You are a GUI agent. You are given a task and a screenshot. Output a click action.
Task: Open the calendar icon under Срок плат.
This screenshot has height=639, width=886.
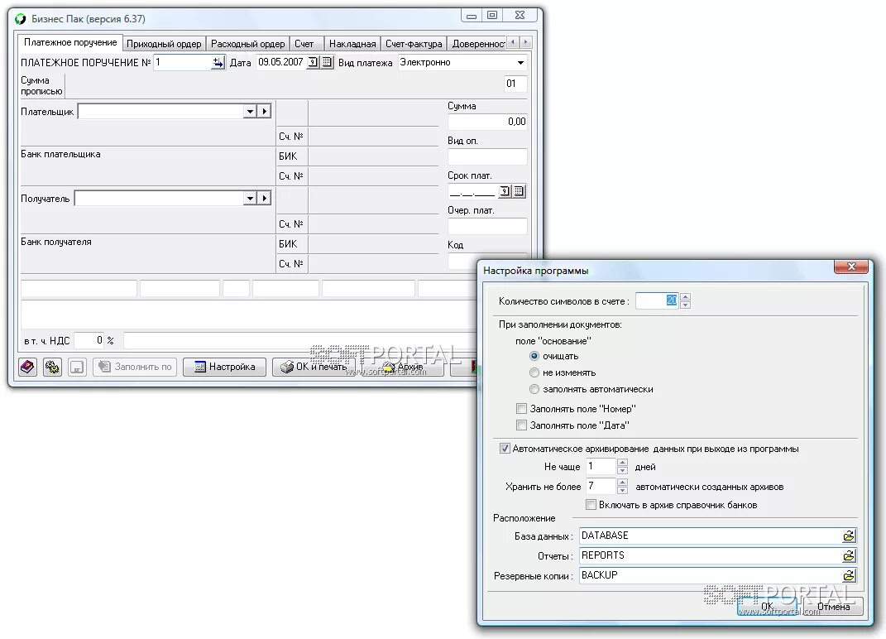click(x=518, y=191)
